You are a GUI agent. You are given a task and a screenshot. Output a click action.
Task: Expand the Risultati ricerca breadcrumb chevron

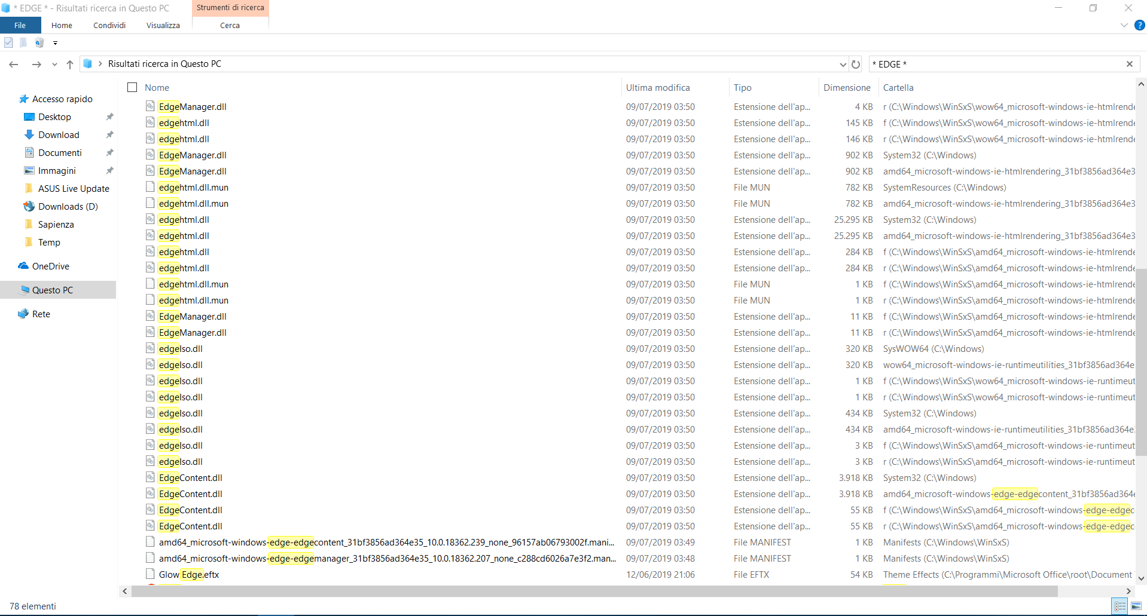pos(100,64)
